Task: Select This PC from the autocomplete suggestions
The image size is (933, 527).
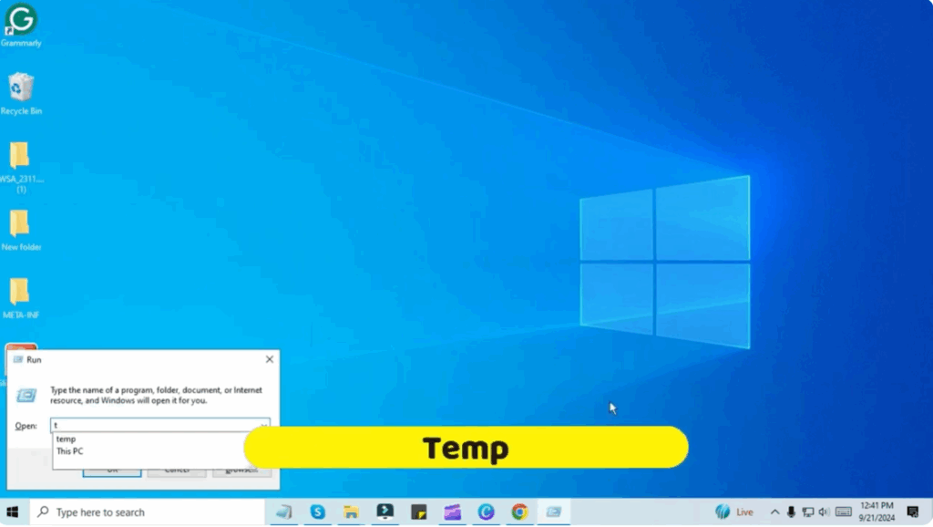Action: coord(70,450)
